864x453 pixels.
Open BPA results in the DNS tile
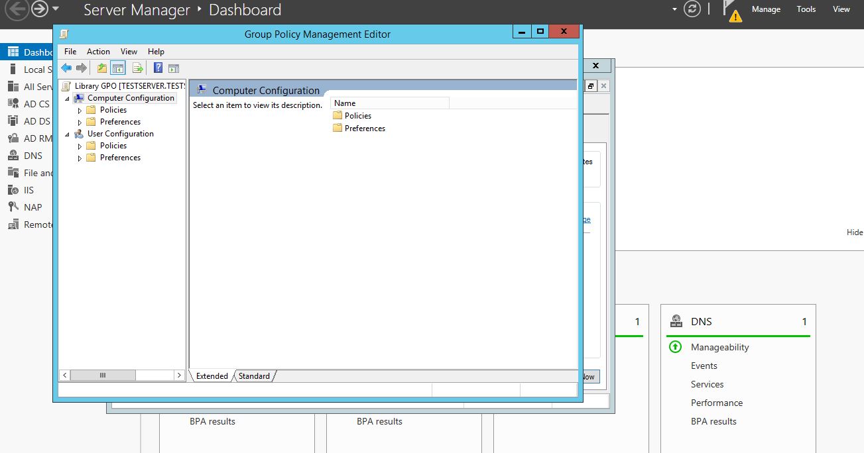pos(713,421)
